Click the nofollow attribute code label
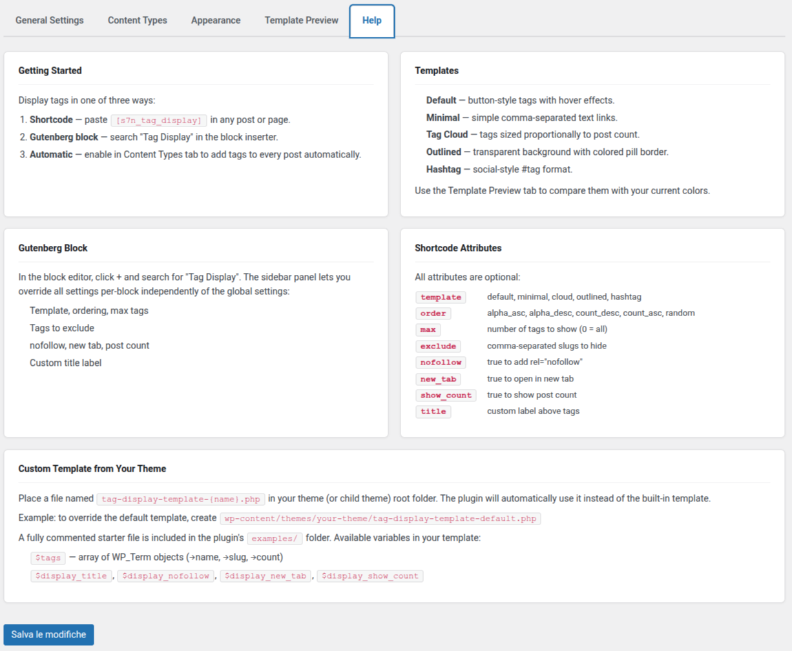 tap(441, 363)
